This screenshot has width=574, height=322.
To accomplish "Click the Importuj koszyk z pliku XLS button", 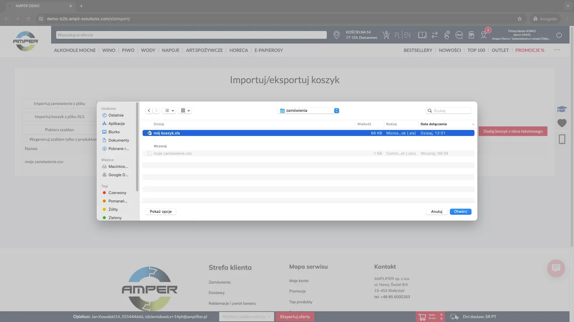I will pos(59,117).
